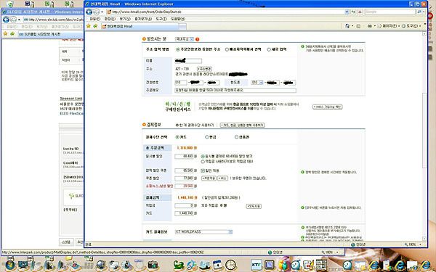Open the calendar dock icon

(218, 265)
